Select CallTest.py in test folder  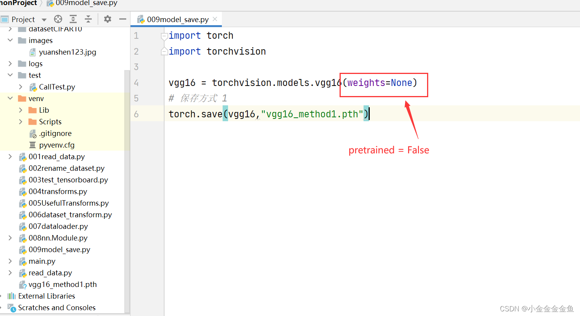tap(57, 87)
